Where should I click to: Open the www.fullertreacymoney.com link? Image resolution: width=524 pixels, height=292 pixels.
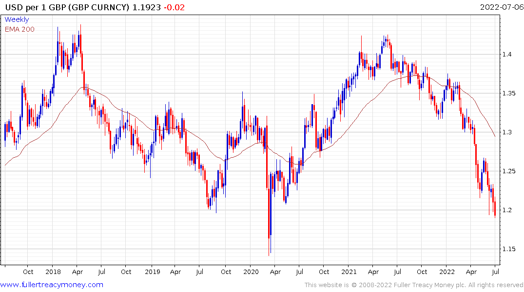[52, 285]
